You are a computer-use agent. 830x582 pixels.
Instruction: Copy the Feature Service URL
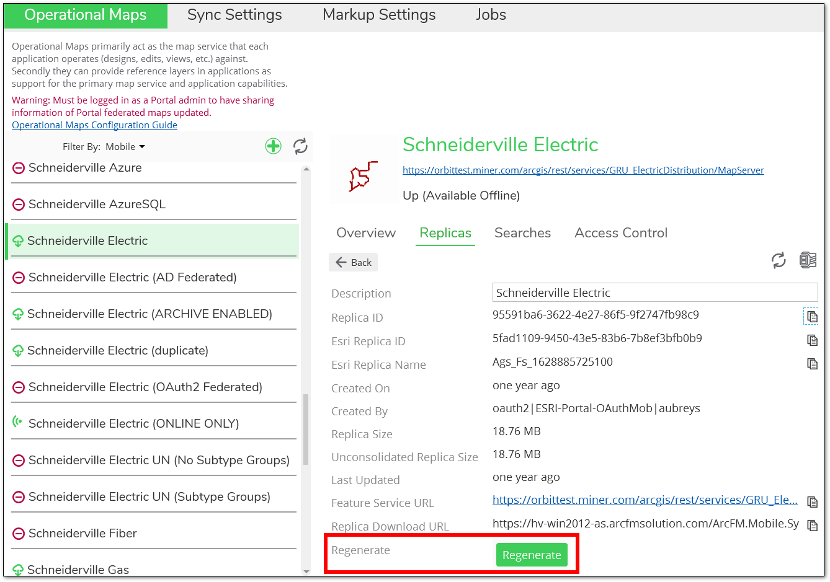click(812, 501)
